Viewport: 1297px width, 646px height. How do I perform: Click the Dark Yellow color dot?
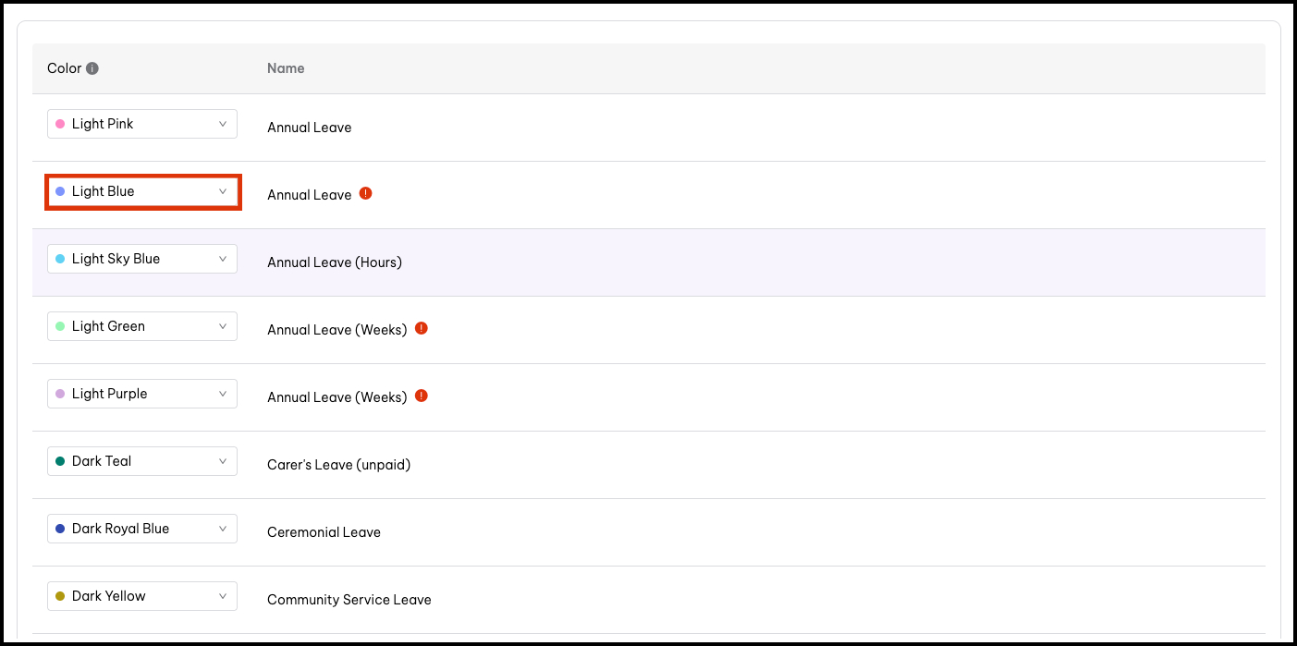pyautogui.click(x=61, y=596)
